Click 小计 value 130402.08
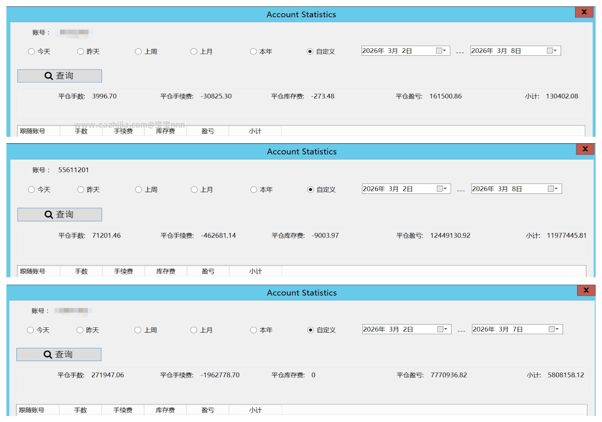 562,96
